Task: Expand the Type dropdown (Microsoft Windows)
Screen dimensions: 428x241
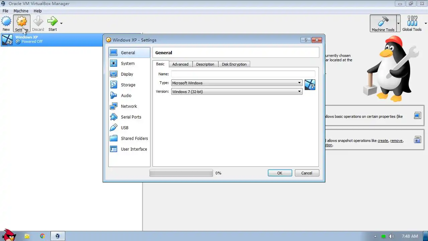Action: click(x=237, y=83)
